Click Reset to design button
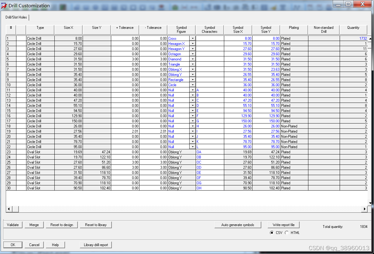The image size is (374, 254). 62,225
